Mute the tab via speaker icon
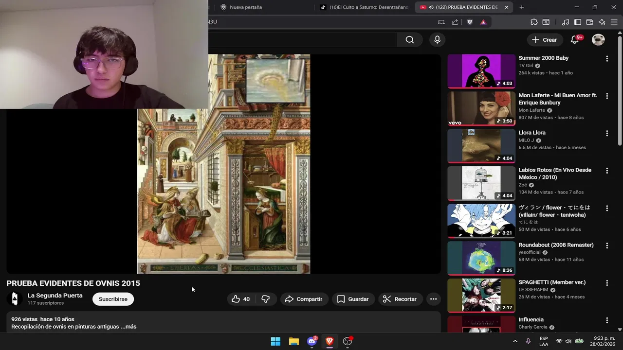 point(431,7)
